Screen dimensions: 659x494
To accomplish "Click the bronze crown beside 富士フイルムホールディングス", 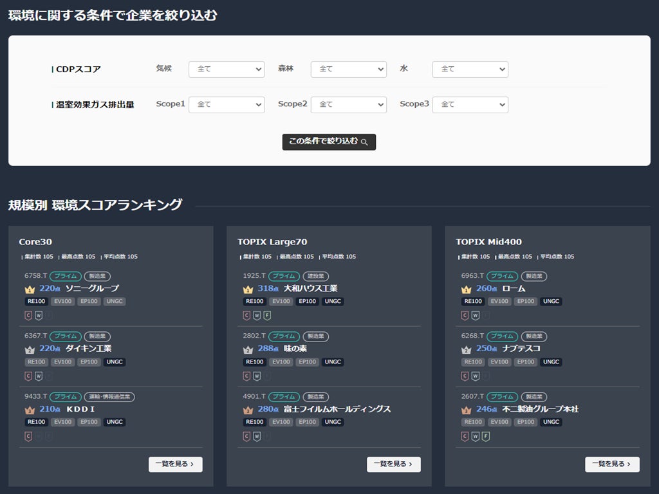I will pyautogui.click(x=248, y=410).
